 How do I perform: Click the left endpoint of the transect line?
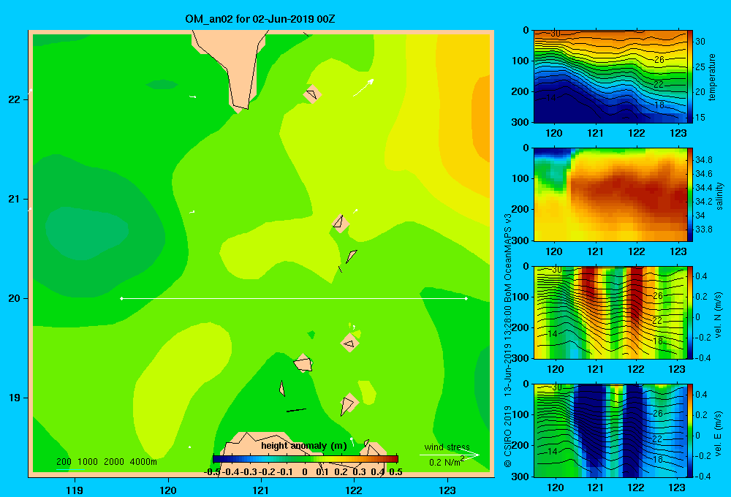(121, 298)
